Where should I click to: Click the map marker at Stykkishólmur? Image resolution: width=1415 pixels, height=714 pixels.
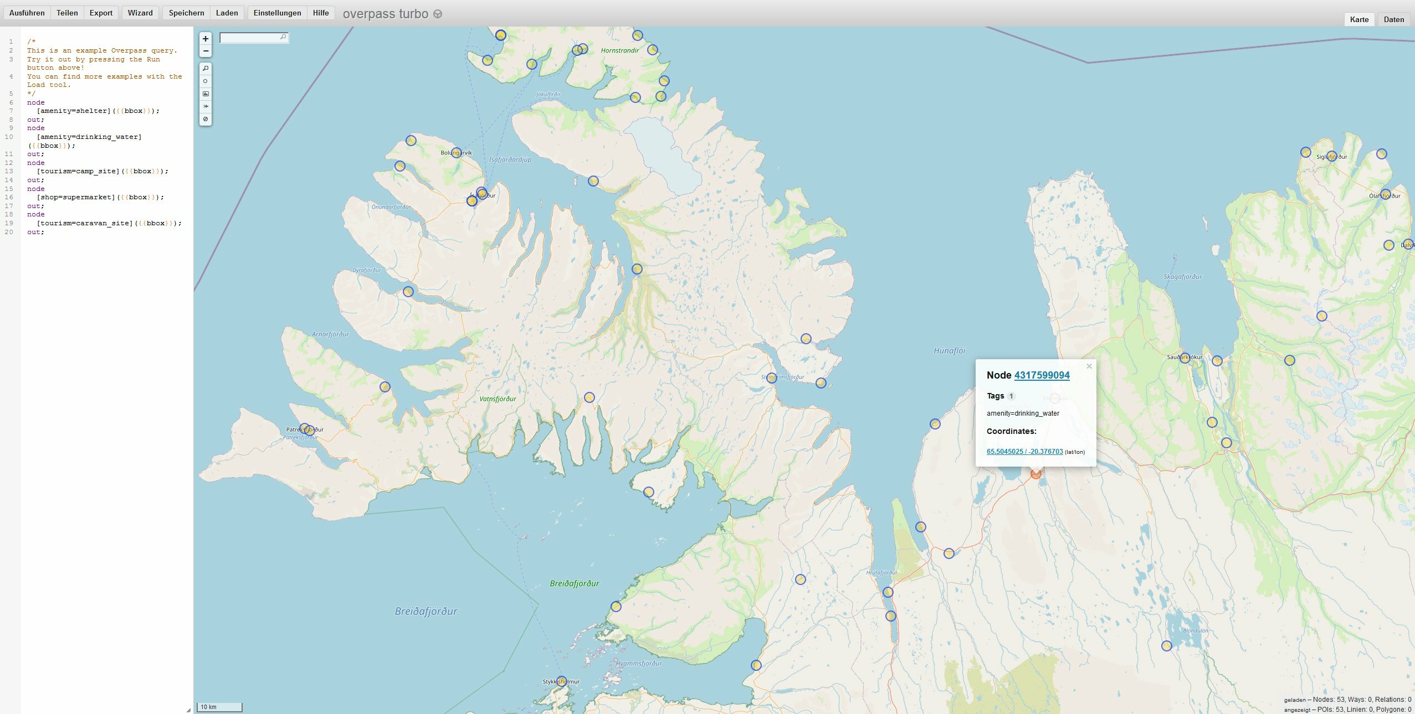click(561, 681)
